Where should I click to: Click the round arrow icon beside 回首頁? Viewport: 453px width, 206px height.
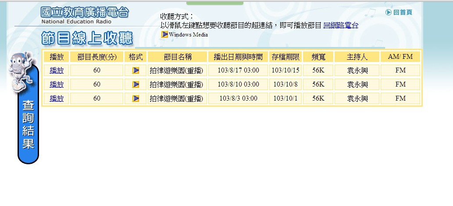point(389,12)
